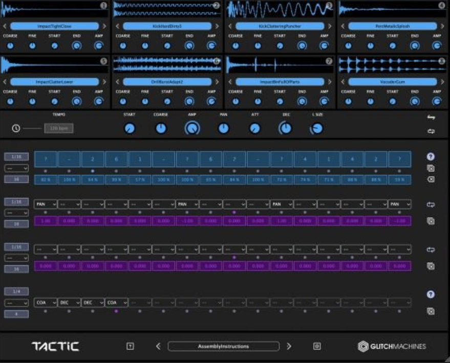Image resolution: width=450 pixels, height=363 pixels.
Task: Click the FINE knob of the ImpactClatterLower slot
Action: point(32,101)
